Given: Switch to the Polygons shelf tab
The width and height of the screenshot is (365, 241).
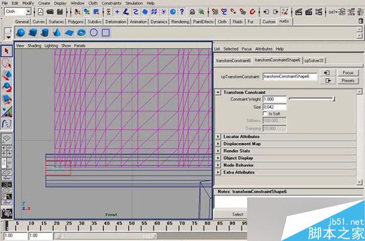Looking at the screenshot, I should click(75, 22).
